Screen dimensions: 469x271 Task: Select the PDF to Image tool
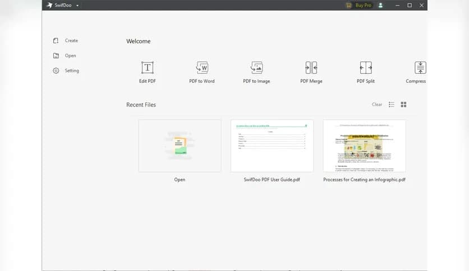pos(256,68)
